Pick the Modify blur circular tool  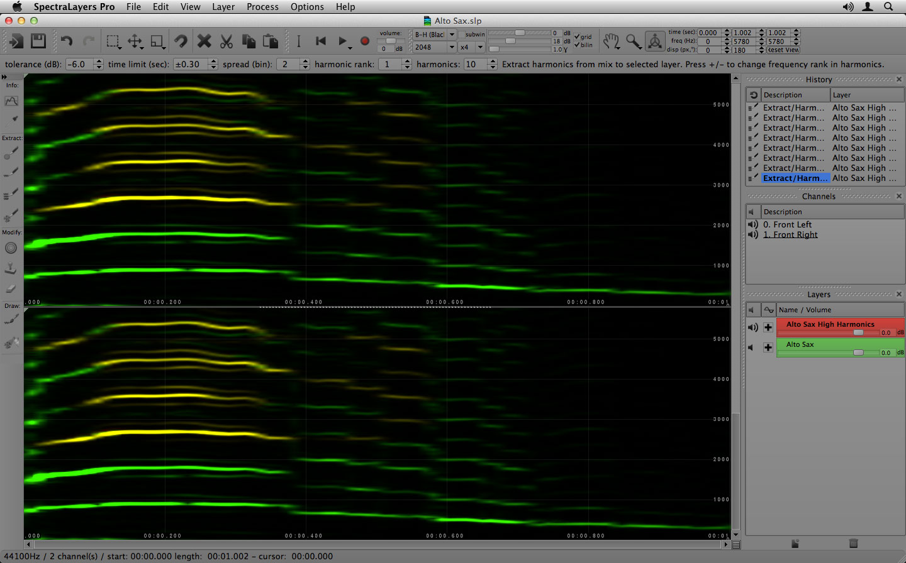tap(11, 248)
